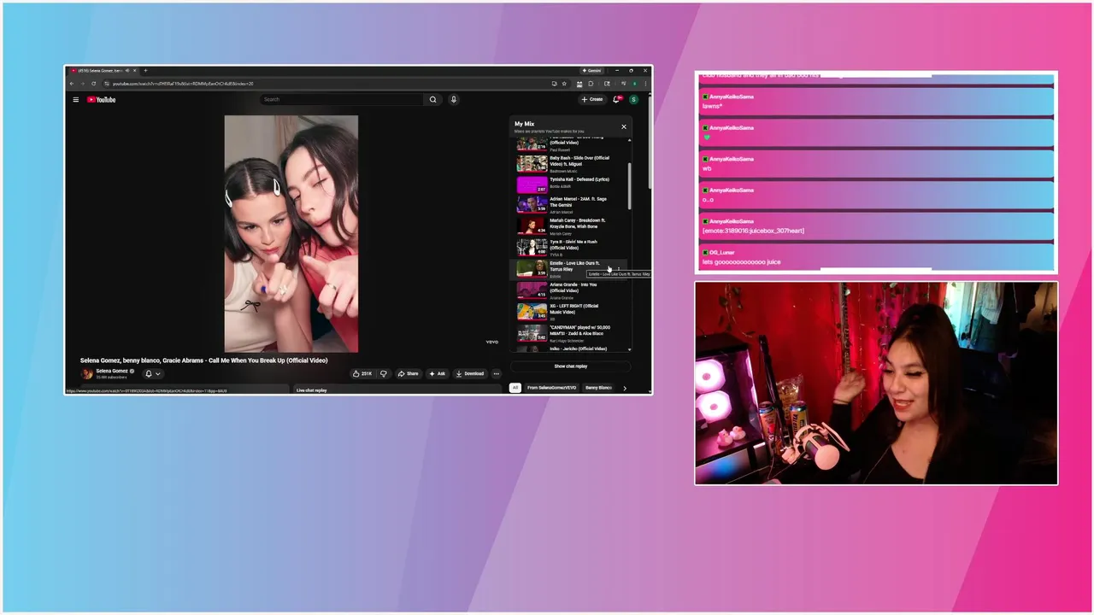
Task: Open Selena Gomez channel name link
Action: 112,371
